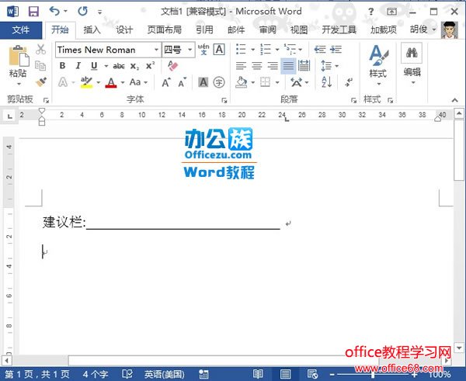Click the Decrease Indent icon

coord(320,50)
